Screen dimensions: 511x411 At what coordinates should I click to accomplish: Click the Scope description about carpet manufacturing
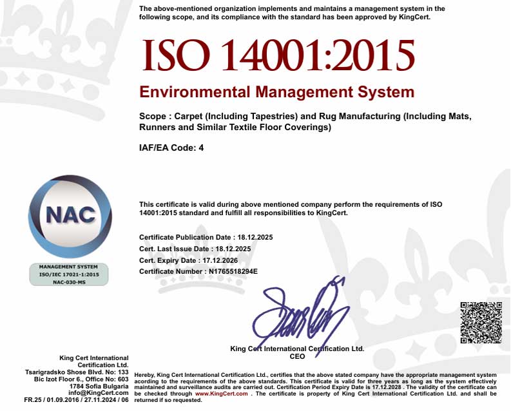coord(305,122)
